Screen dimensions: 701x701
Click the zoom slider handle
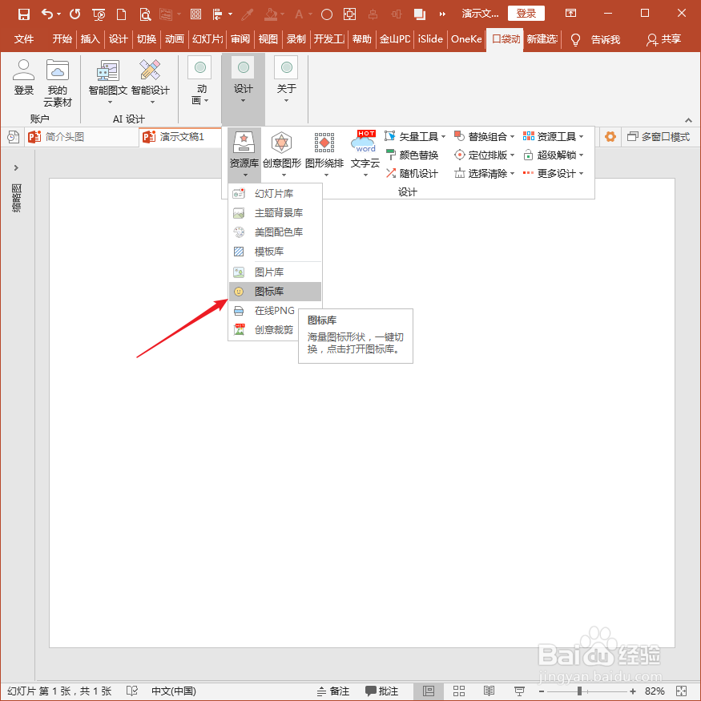pyautogui.click(x=579, y=691)
